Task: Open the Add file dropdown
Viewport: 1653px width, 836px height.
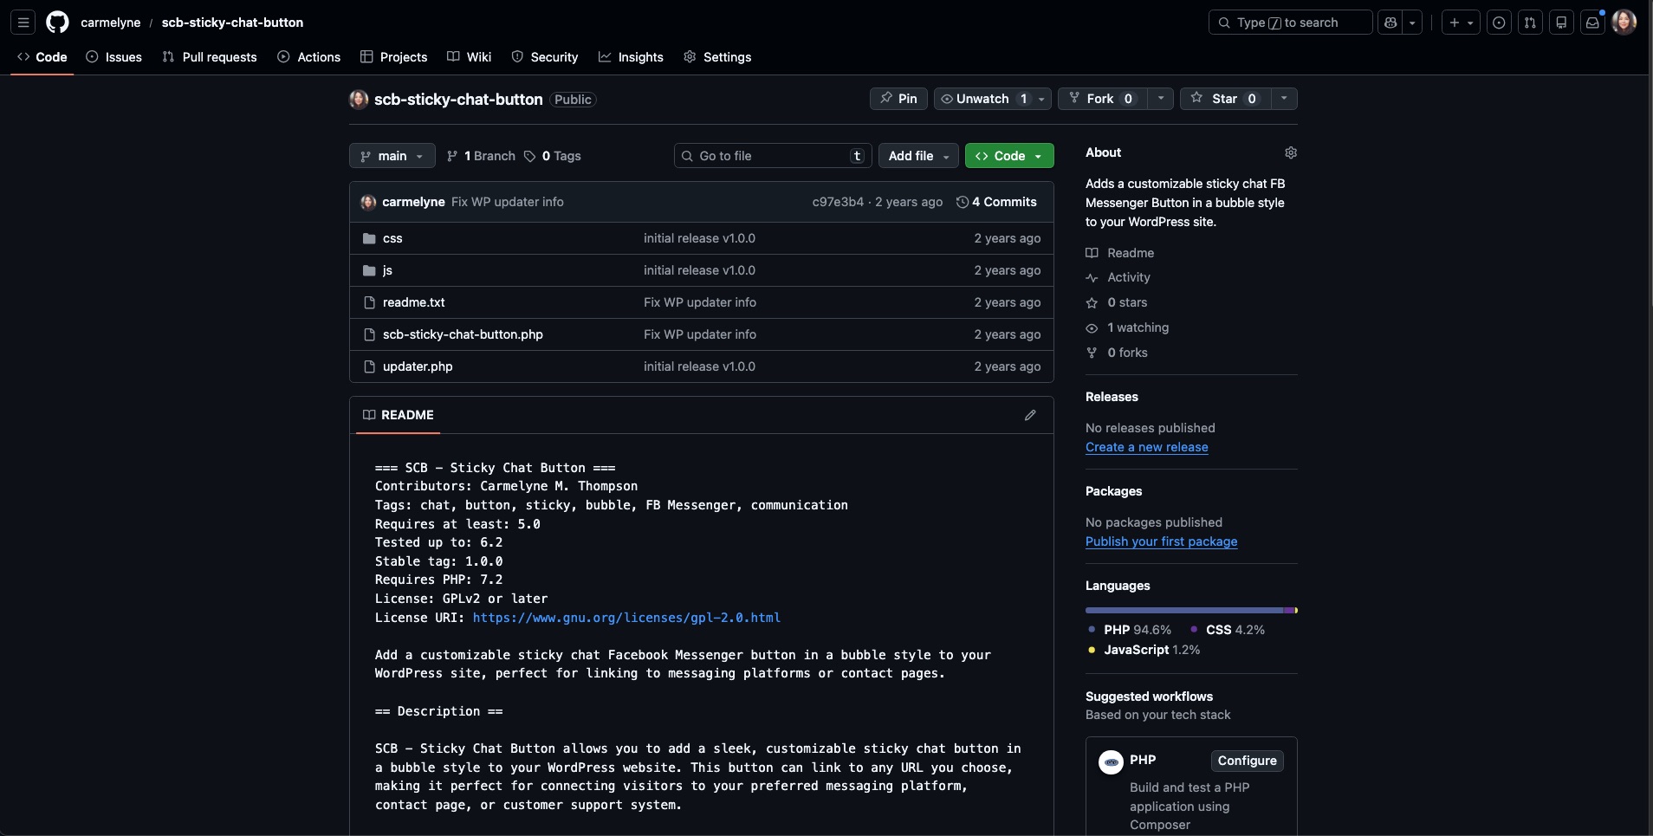Action: (x=917, y=156)
